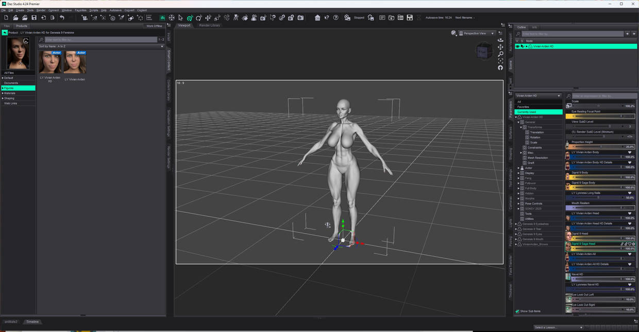Click Select a Lesson dropdown
Image resolution: width=639 pixels, height=332 pixels.
tap(559, 327)
